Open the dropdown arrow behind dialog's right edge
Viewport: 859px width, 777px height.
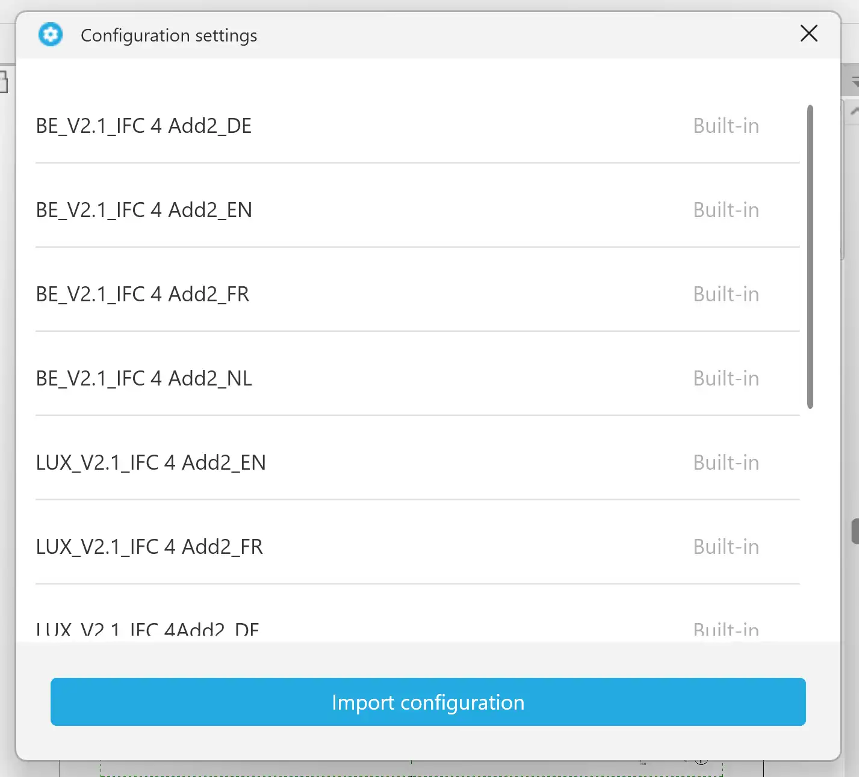coord(855,82)
